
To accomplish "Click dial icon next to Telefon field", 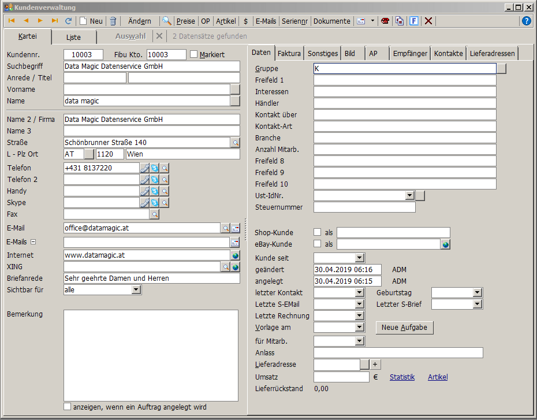I will pos(144,168).
